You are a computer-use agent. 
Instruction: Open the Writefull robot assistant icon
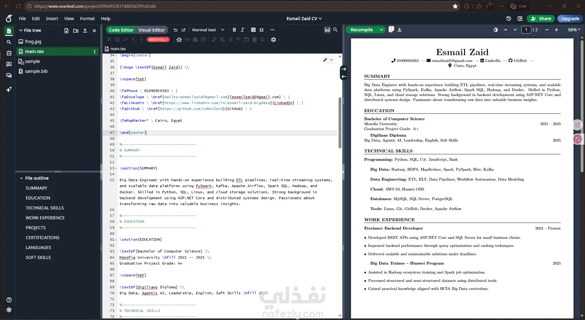click(x=179, y=40)
